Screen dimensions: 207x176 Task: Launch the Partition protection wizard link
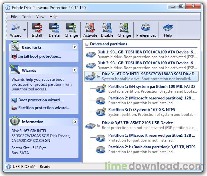44,108
